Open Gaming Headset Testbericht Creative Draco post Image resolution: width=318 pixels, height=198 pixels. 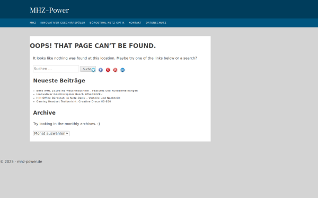click(74, 101)
